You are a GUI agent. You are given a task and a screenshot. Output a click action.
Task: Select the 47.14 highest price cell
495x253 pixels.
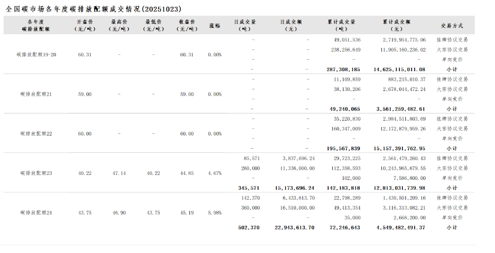pyautogui.click(x=119, y=173)
